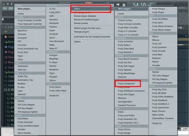The height and width of the screenshot is (136, 189).
Task: Select Maximus effect
Action: [122, 98]
